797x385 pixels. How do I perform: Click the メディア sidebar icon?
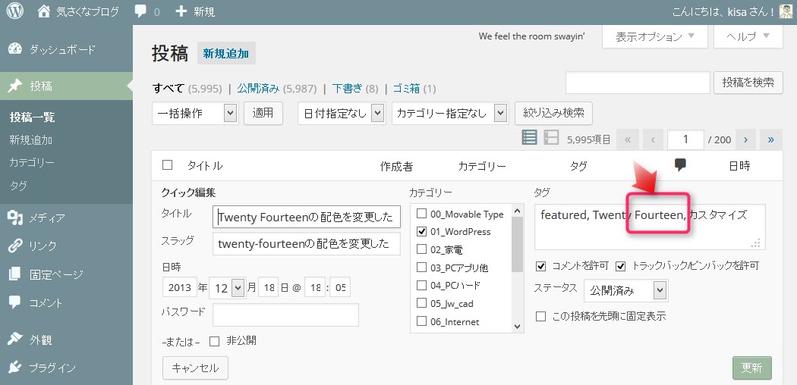point(15,218)
